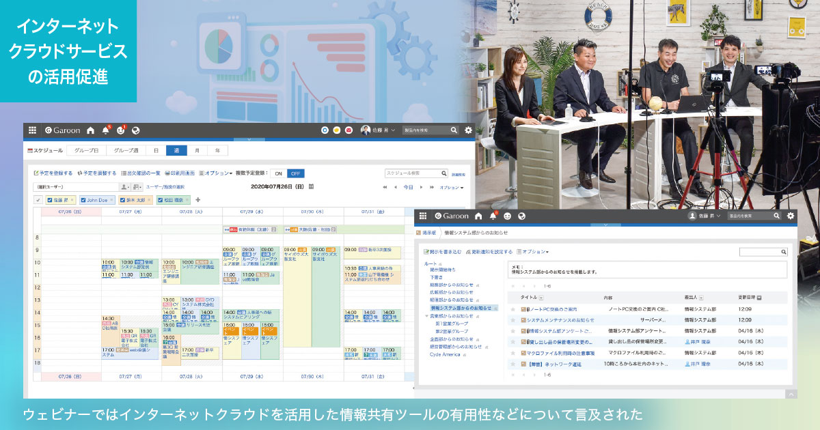Viewport: 820px width, 430px height.
Task: Uncheck the John Doe user checkbox
Action: click(83, 200)
